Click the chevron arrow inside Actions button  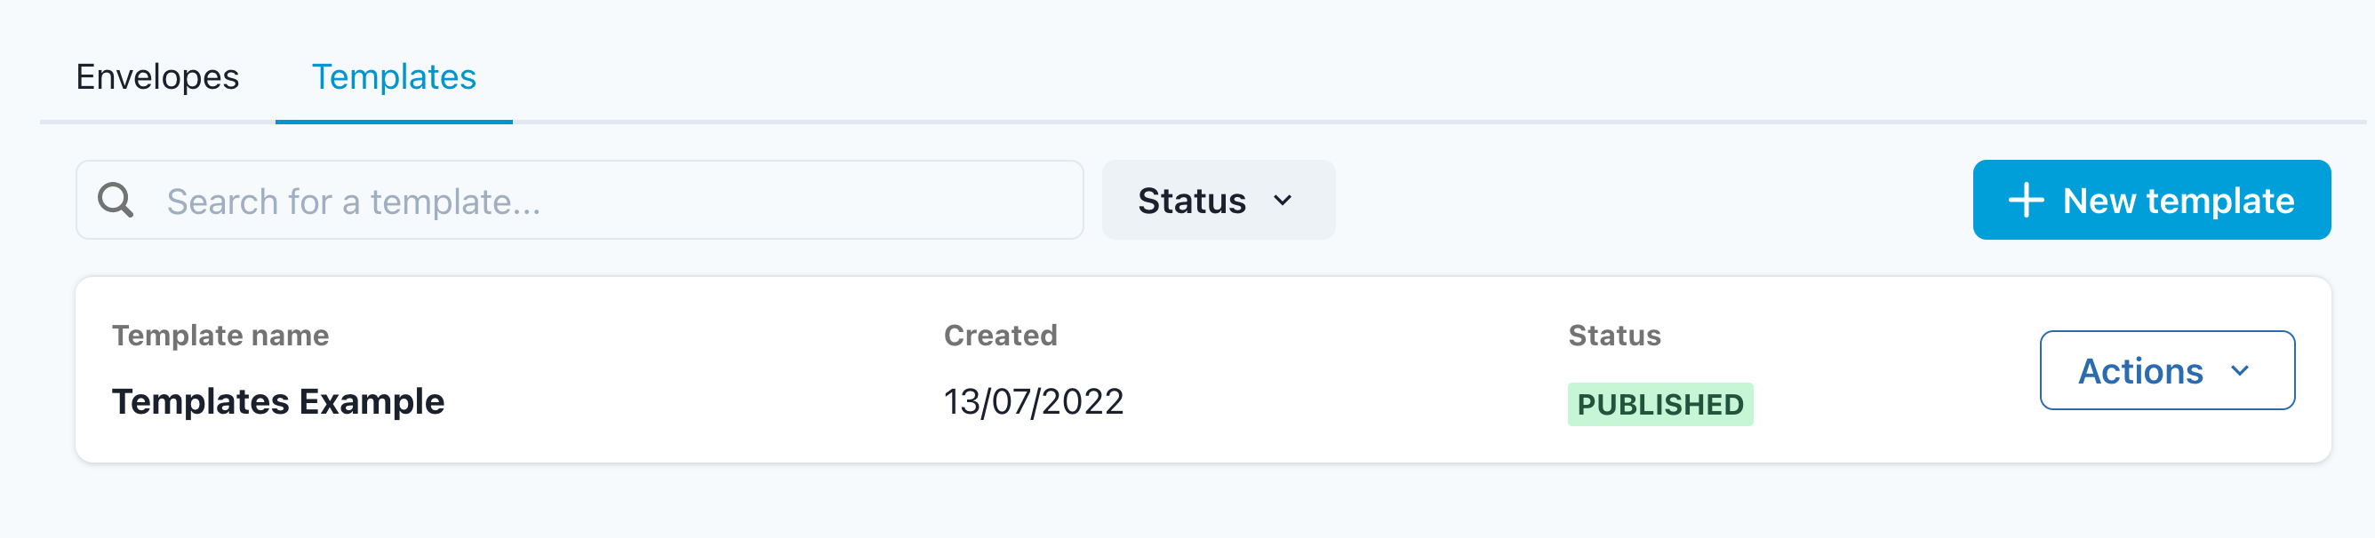[x=2241, y=371]
